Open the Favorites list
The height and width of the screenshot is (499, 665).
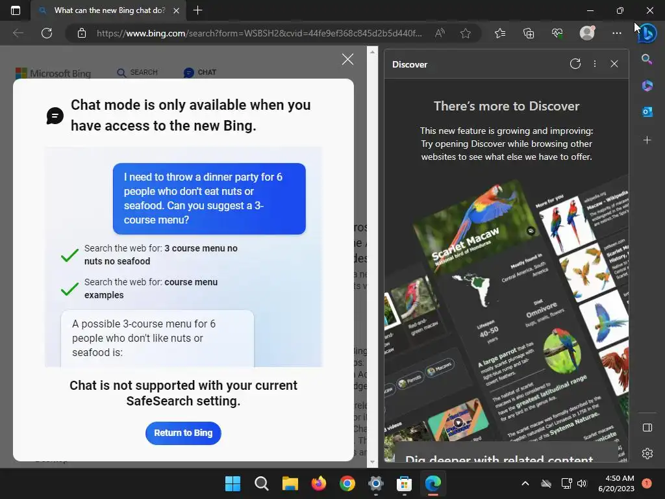tap(500, 33)
